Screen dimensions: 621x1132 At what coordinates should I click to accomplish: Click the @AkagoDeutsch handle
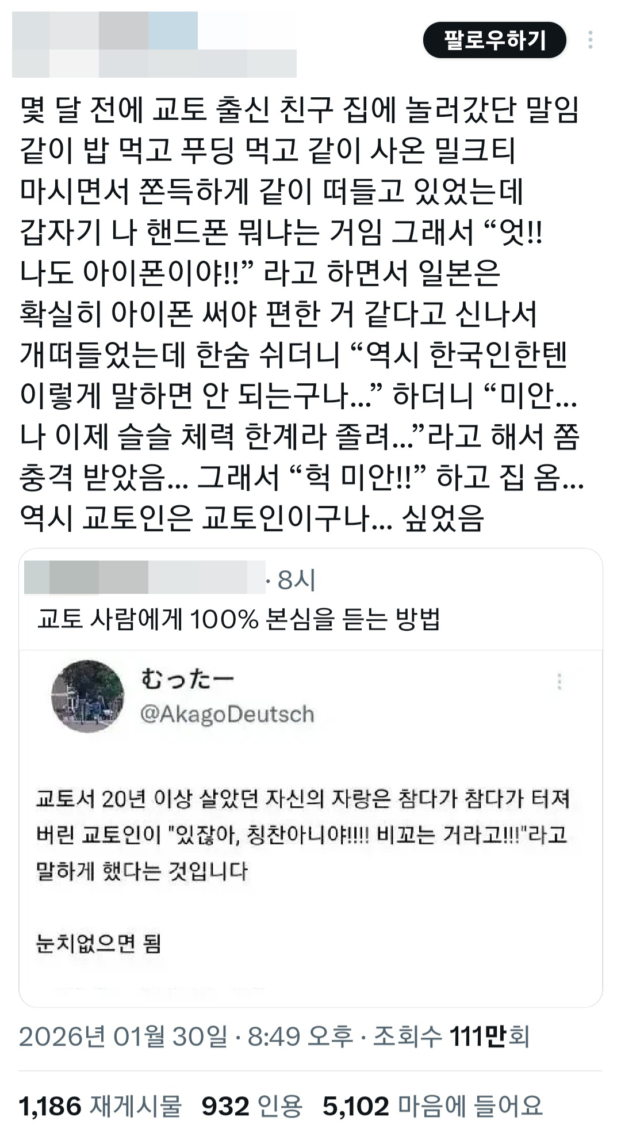click(227, 714)
